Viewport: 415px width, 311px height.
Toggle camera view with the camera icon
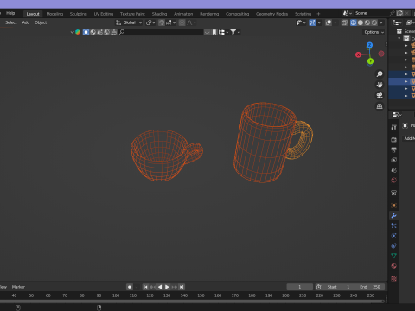pyautogui.click(x=380, y=95)
